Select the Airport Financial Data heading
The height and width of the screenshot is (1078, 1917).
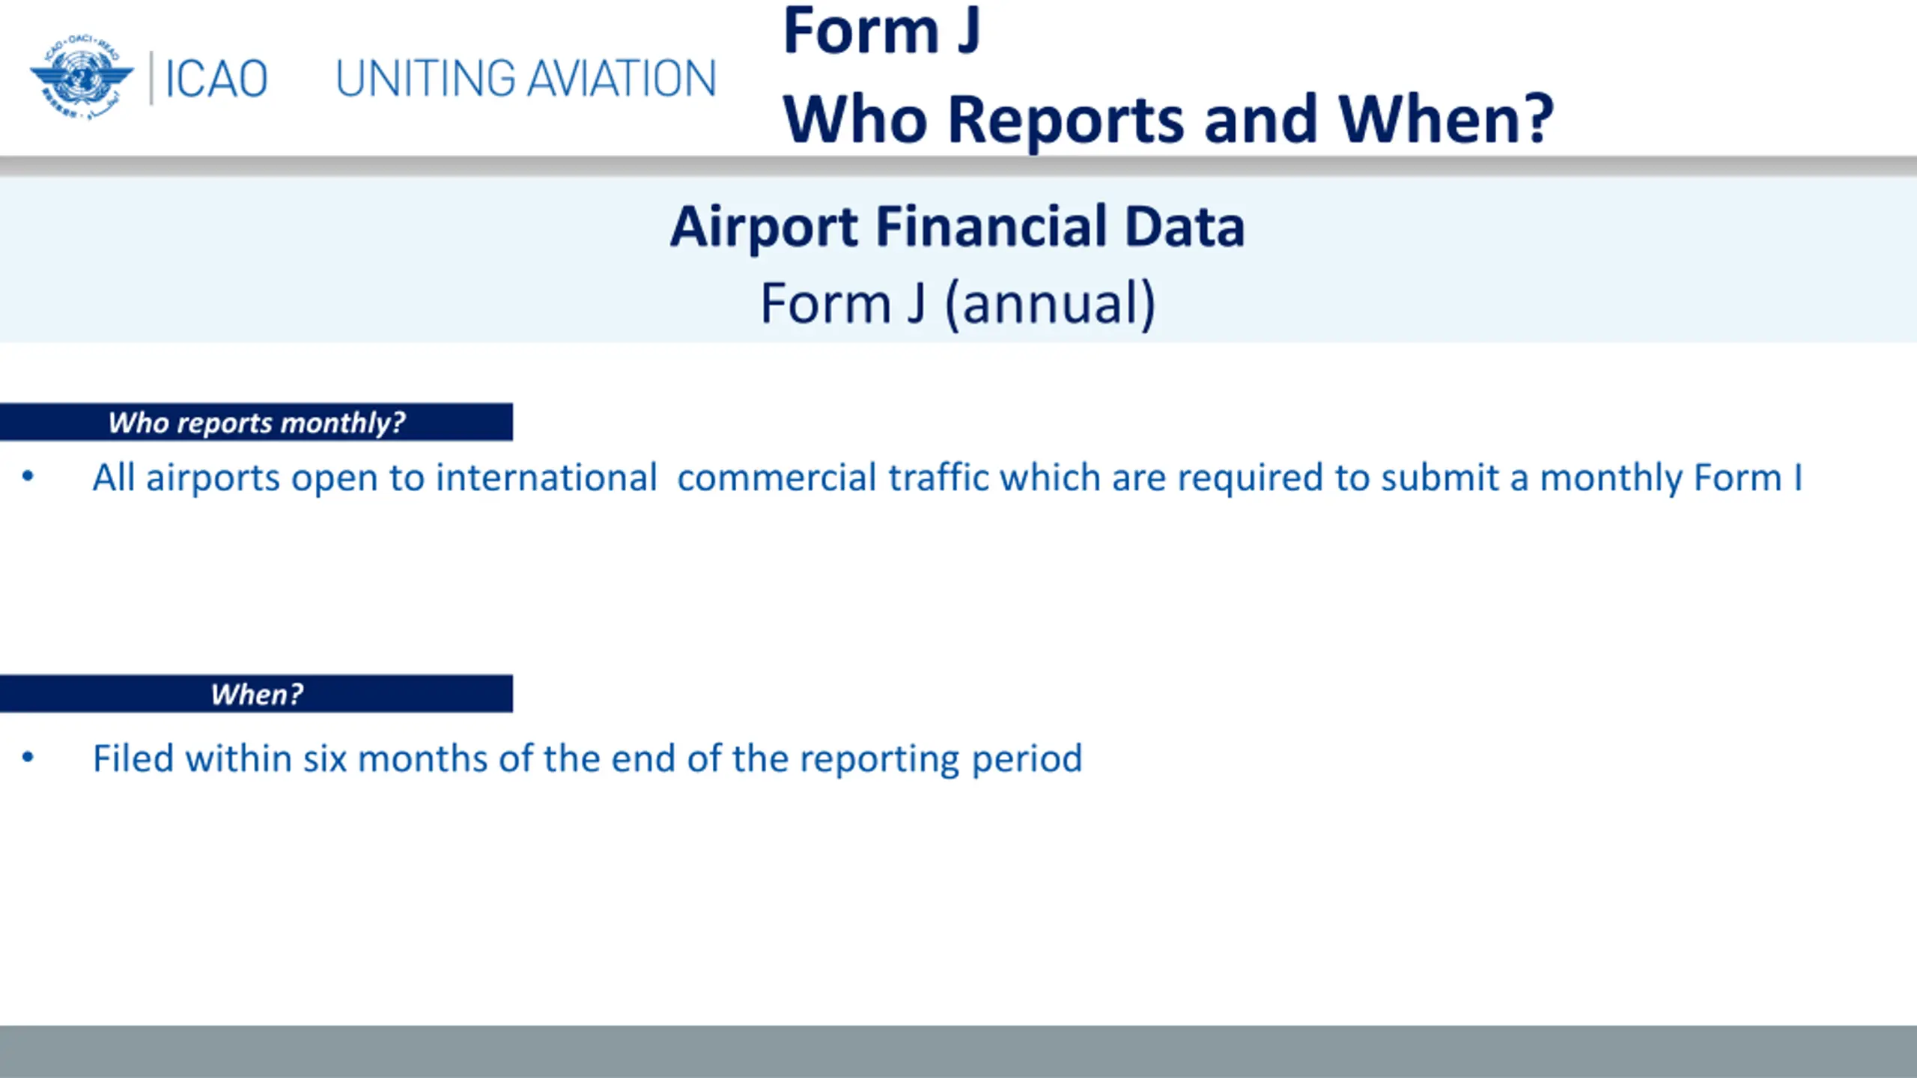point(958,226)
